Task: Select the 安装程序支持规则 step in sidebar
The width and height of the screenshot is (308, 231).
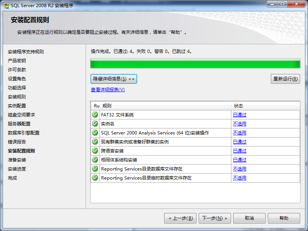Action: [26, 52]
